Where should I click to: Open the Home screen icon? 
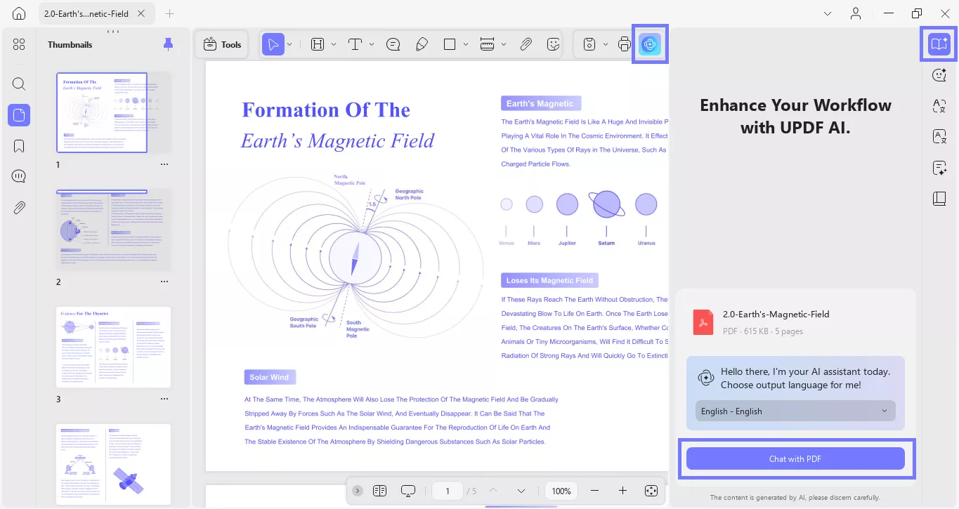click(19, 13)
